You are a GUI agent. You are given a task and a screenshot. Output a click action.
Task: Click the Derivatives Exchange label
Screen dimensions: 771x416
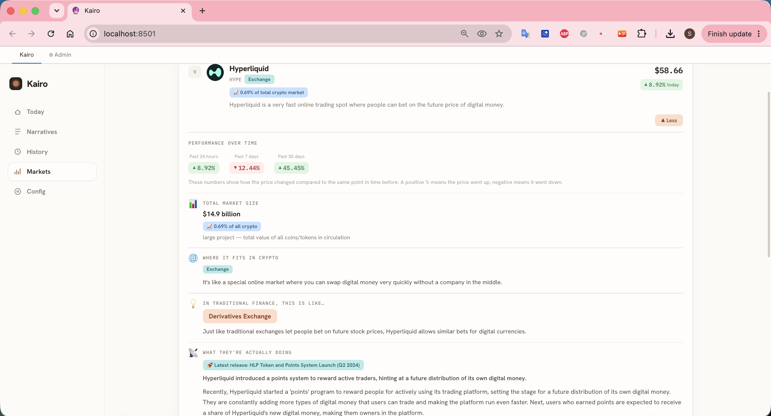point(240,316)
